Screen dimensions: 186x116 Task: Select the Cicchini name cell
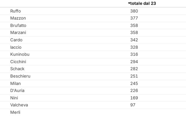(x=18, y=62)
